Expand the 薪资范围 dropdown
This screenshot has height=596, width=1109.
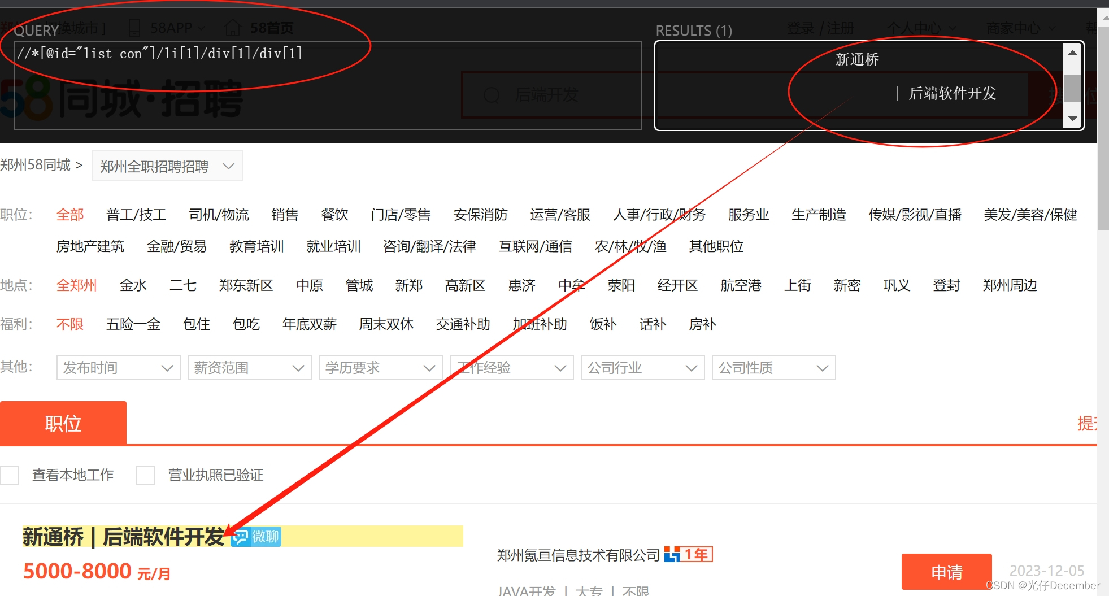tap(249, 368)
